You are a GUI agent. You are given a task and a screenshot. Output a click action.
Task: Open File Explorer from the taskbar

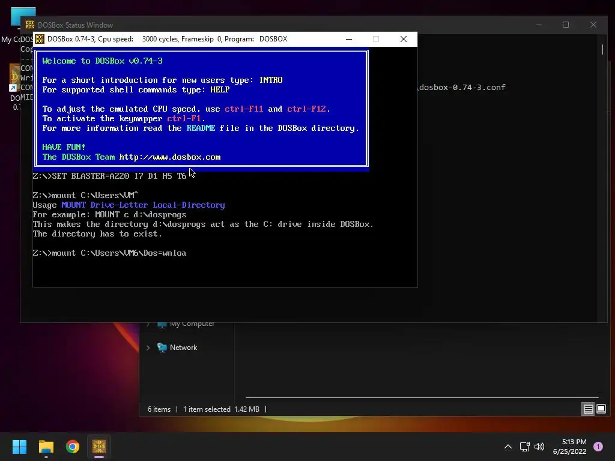pyautogui.click(x=46, y=447)
